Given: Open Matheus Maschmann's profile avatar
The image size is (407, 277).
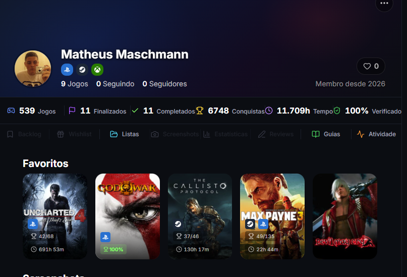Looking at the screenshot, I should tap(33, 69).
